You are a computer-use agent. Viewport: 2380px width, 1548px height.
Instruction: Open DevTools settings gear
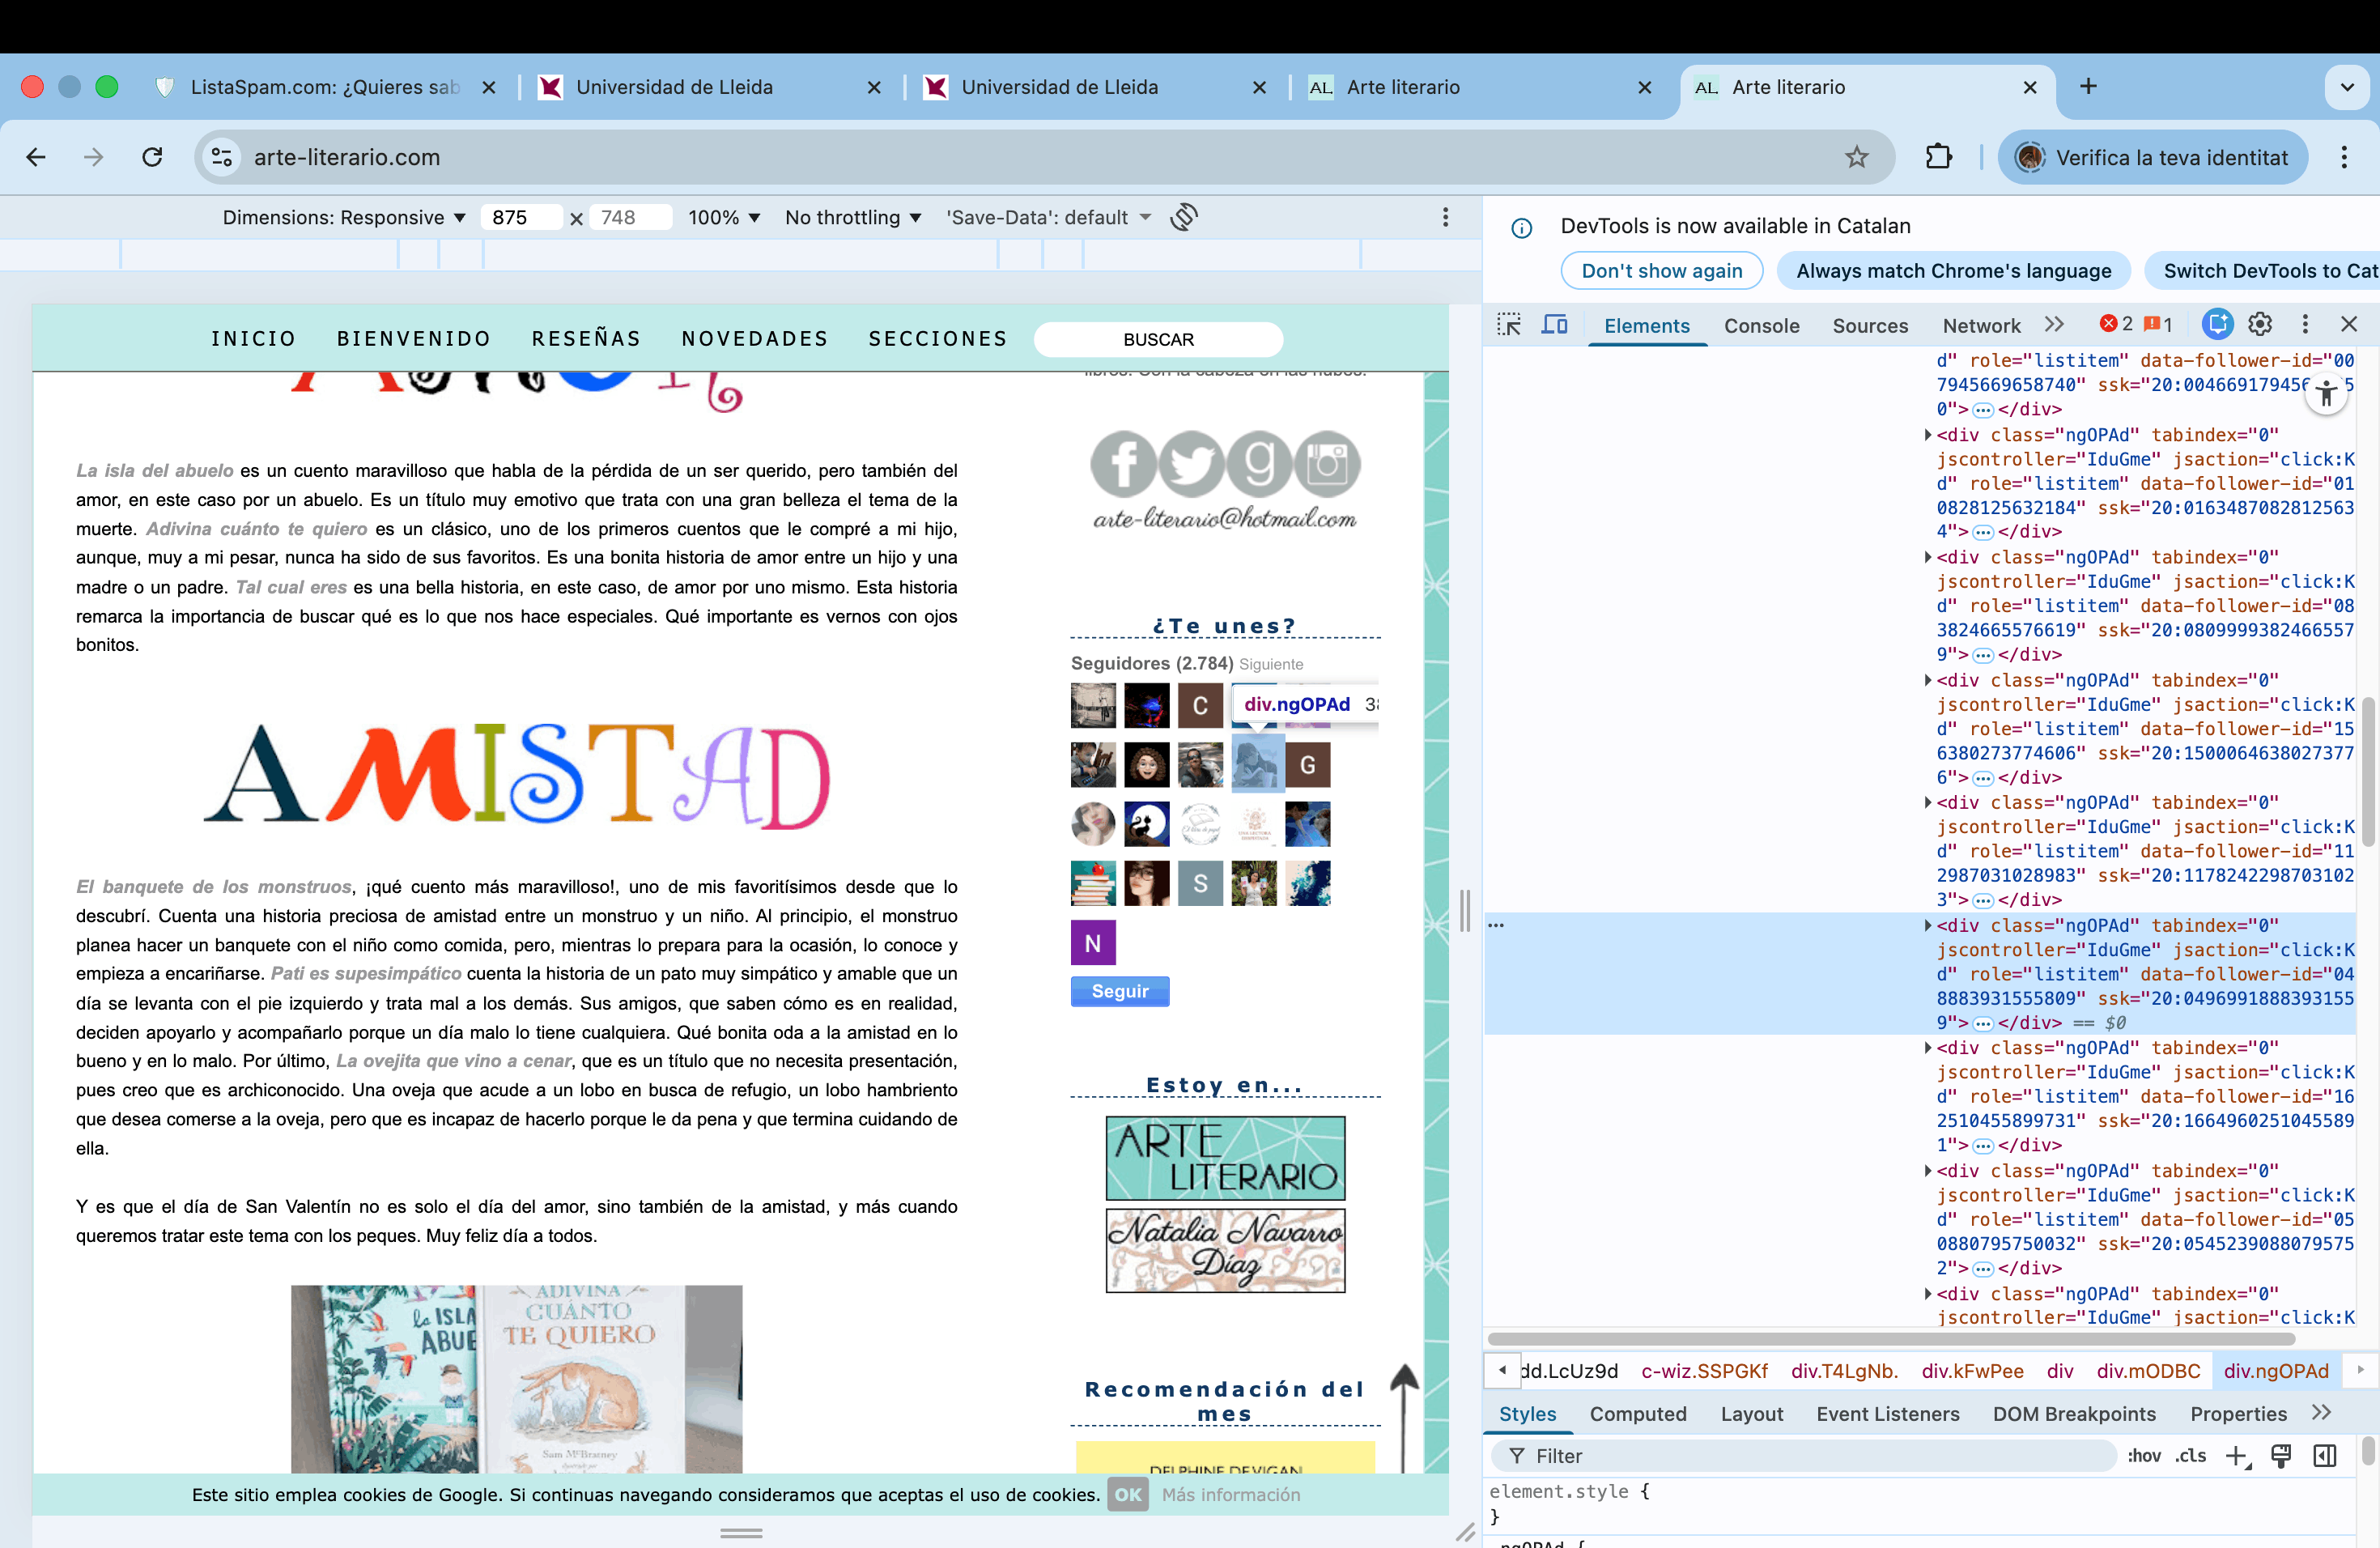click(x=2260, y=324)
